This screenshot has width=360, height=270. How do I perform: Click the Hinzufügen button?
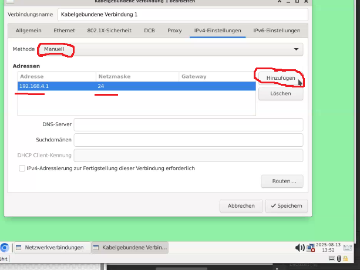[x=280, y=78]
